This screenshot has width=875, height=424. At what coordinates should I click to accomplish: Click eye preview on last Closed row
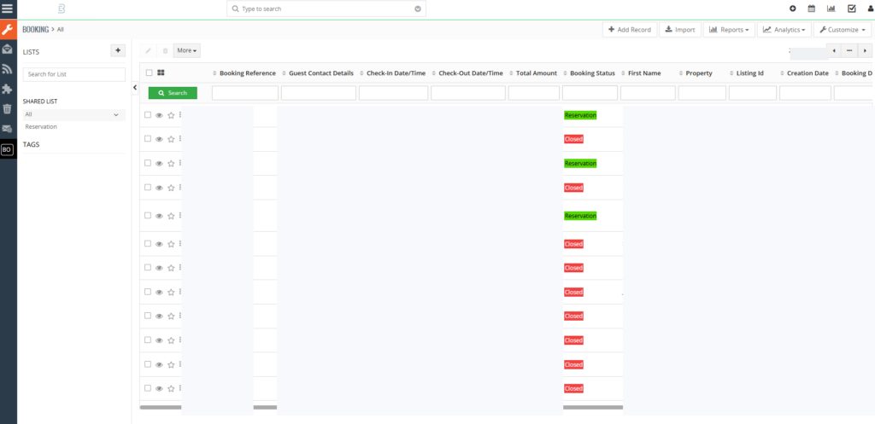point(159,388)
